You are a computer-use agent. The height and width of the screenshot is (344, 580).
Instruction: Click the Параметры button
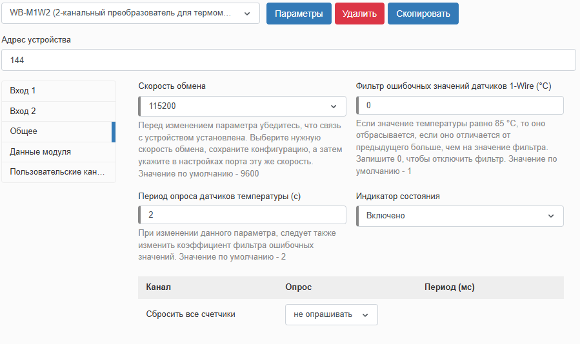pos(299,14)
